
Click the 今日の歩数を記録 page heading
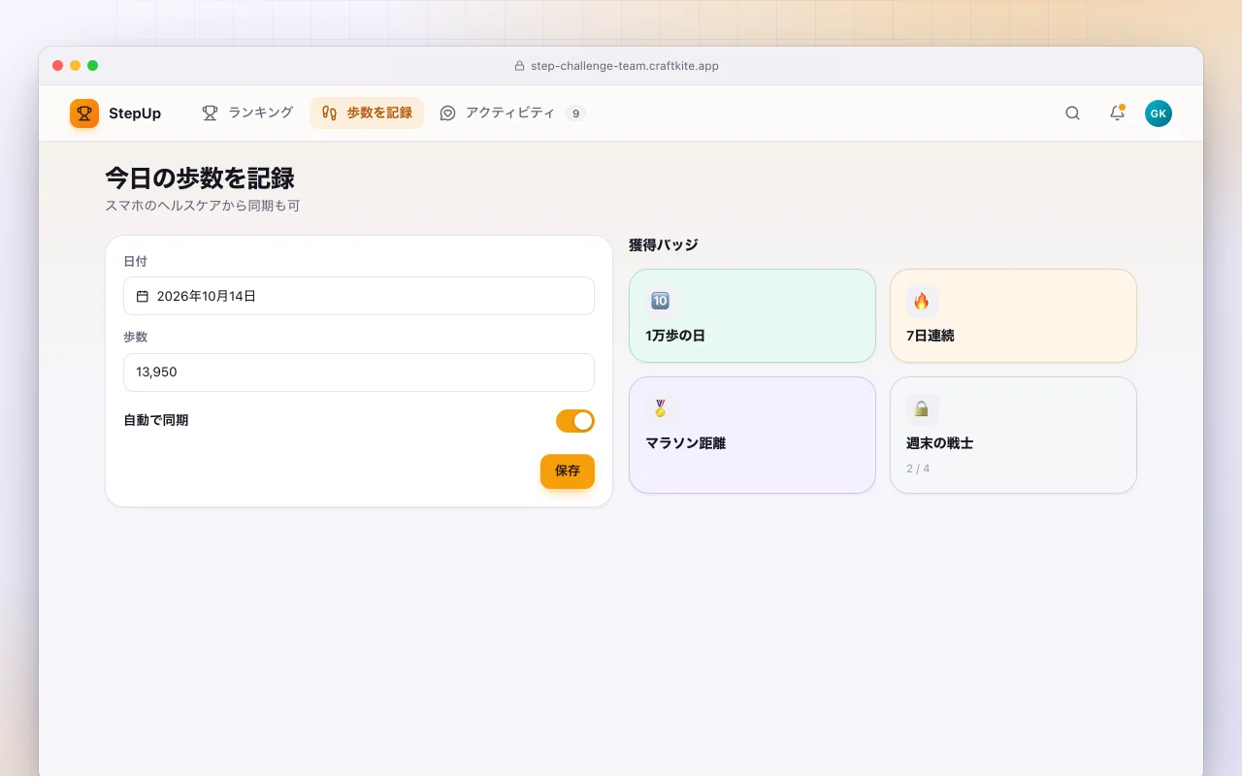[x=200, y=178]
